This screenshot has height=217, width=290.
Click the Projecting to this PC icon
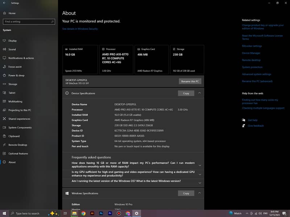click(4, 110)
